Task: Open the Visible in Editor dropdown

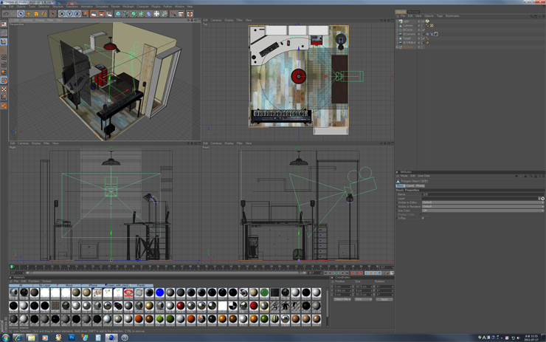Action: [483, 202]
